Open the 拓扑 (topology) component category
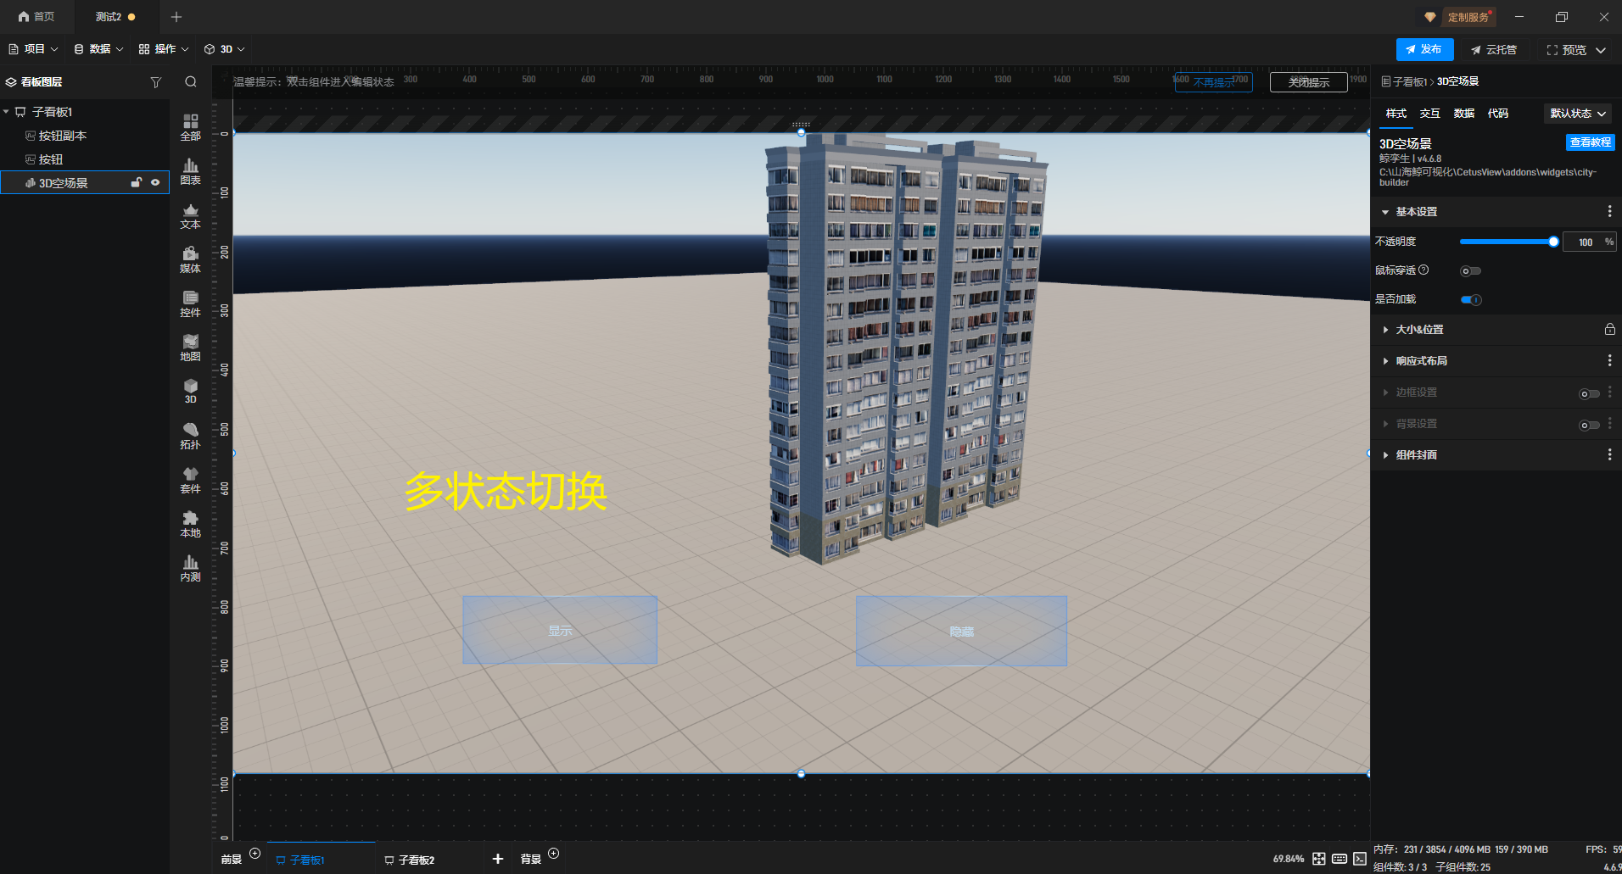The image size is (1622, 874). (x=190, y=436)
